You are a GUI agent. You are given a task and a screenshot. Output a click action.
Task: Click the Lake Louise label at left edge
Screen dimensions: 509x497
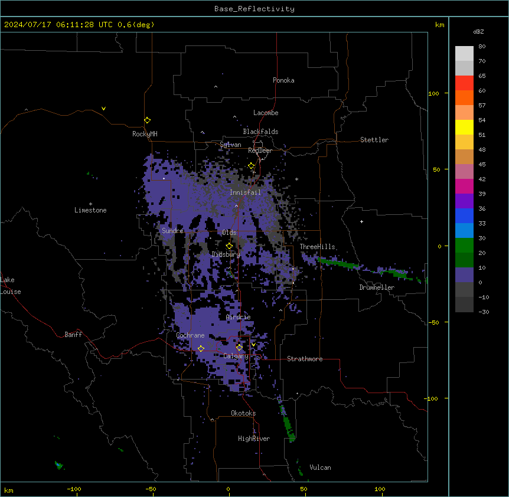pyautogui.click(x=11, y=286)
